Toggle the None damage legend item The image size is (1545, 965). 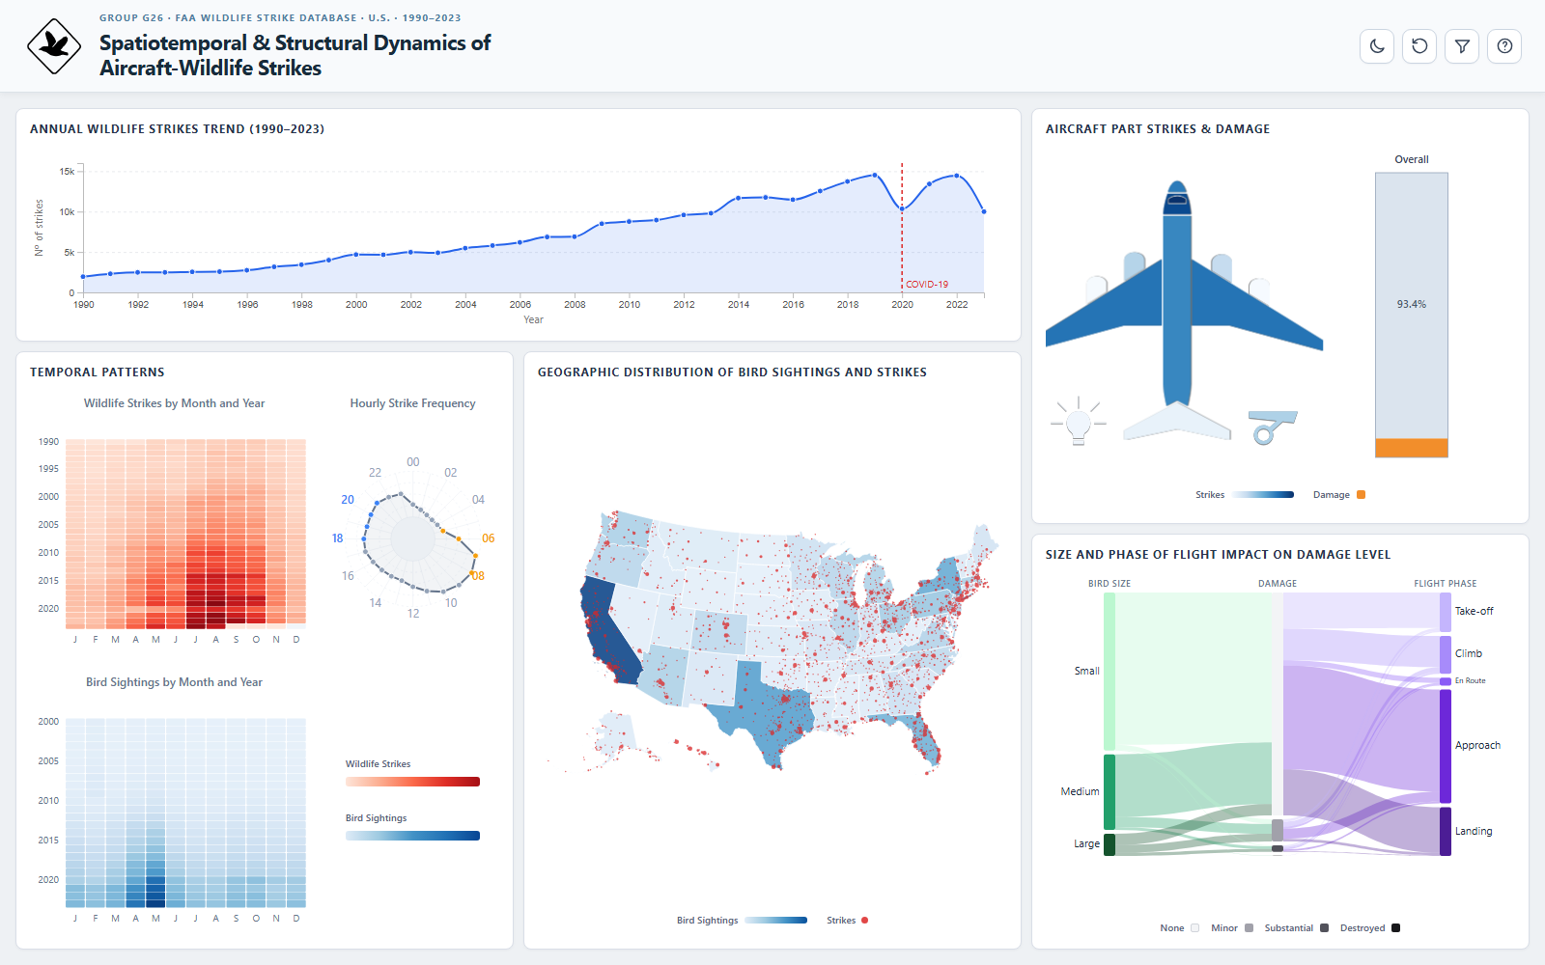pyautogui.click(x=1180, y=928)
